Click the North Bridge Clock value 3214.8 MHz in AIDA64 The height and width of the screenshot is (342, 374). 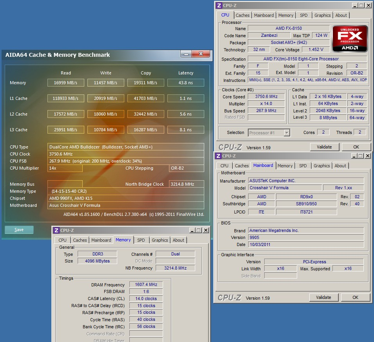(187, 184)
